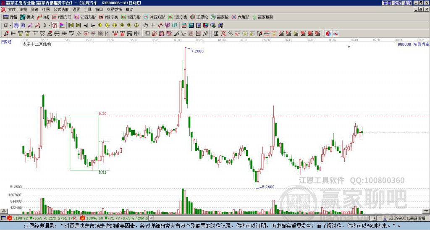Toggle the yin-yang icon button
Screen dimensions: 430x230
coord(328,34)
